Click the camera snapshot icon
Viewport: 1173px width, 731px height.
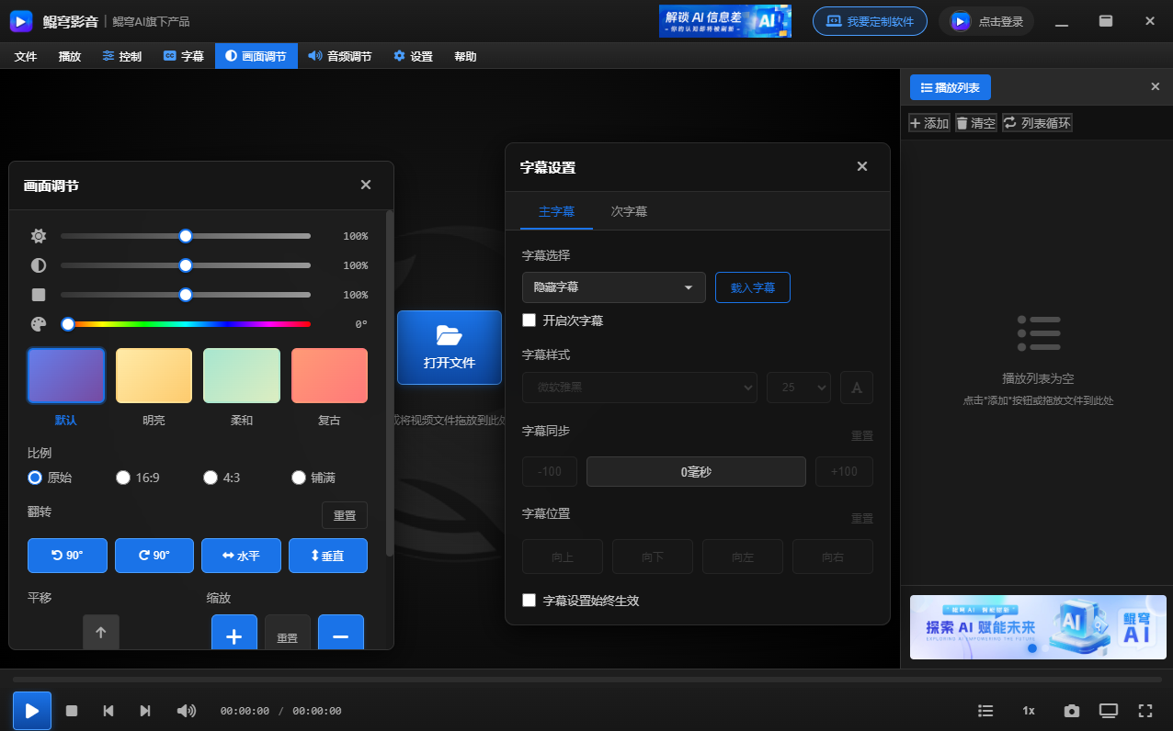1070,710
